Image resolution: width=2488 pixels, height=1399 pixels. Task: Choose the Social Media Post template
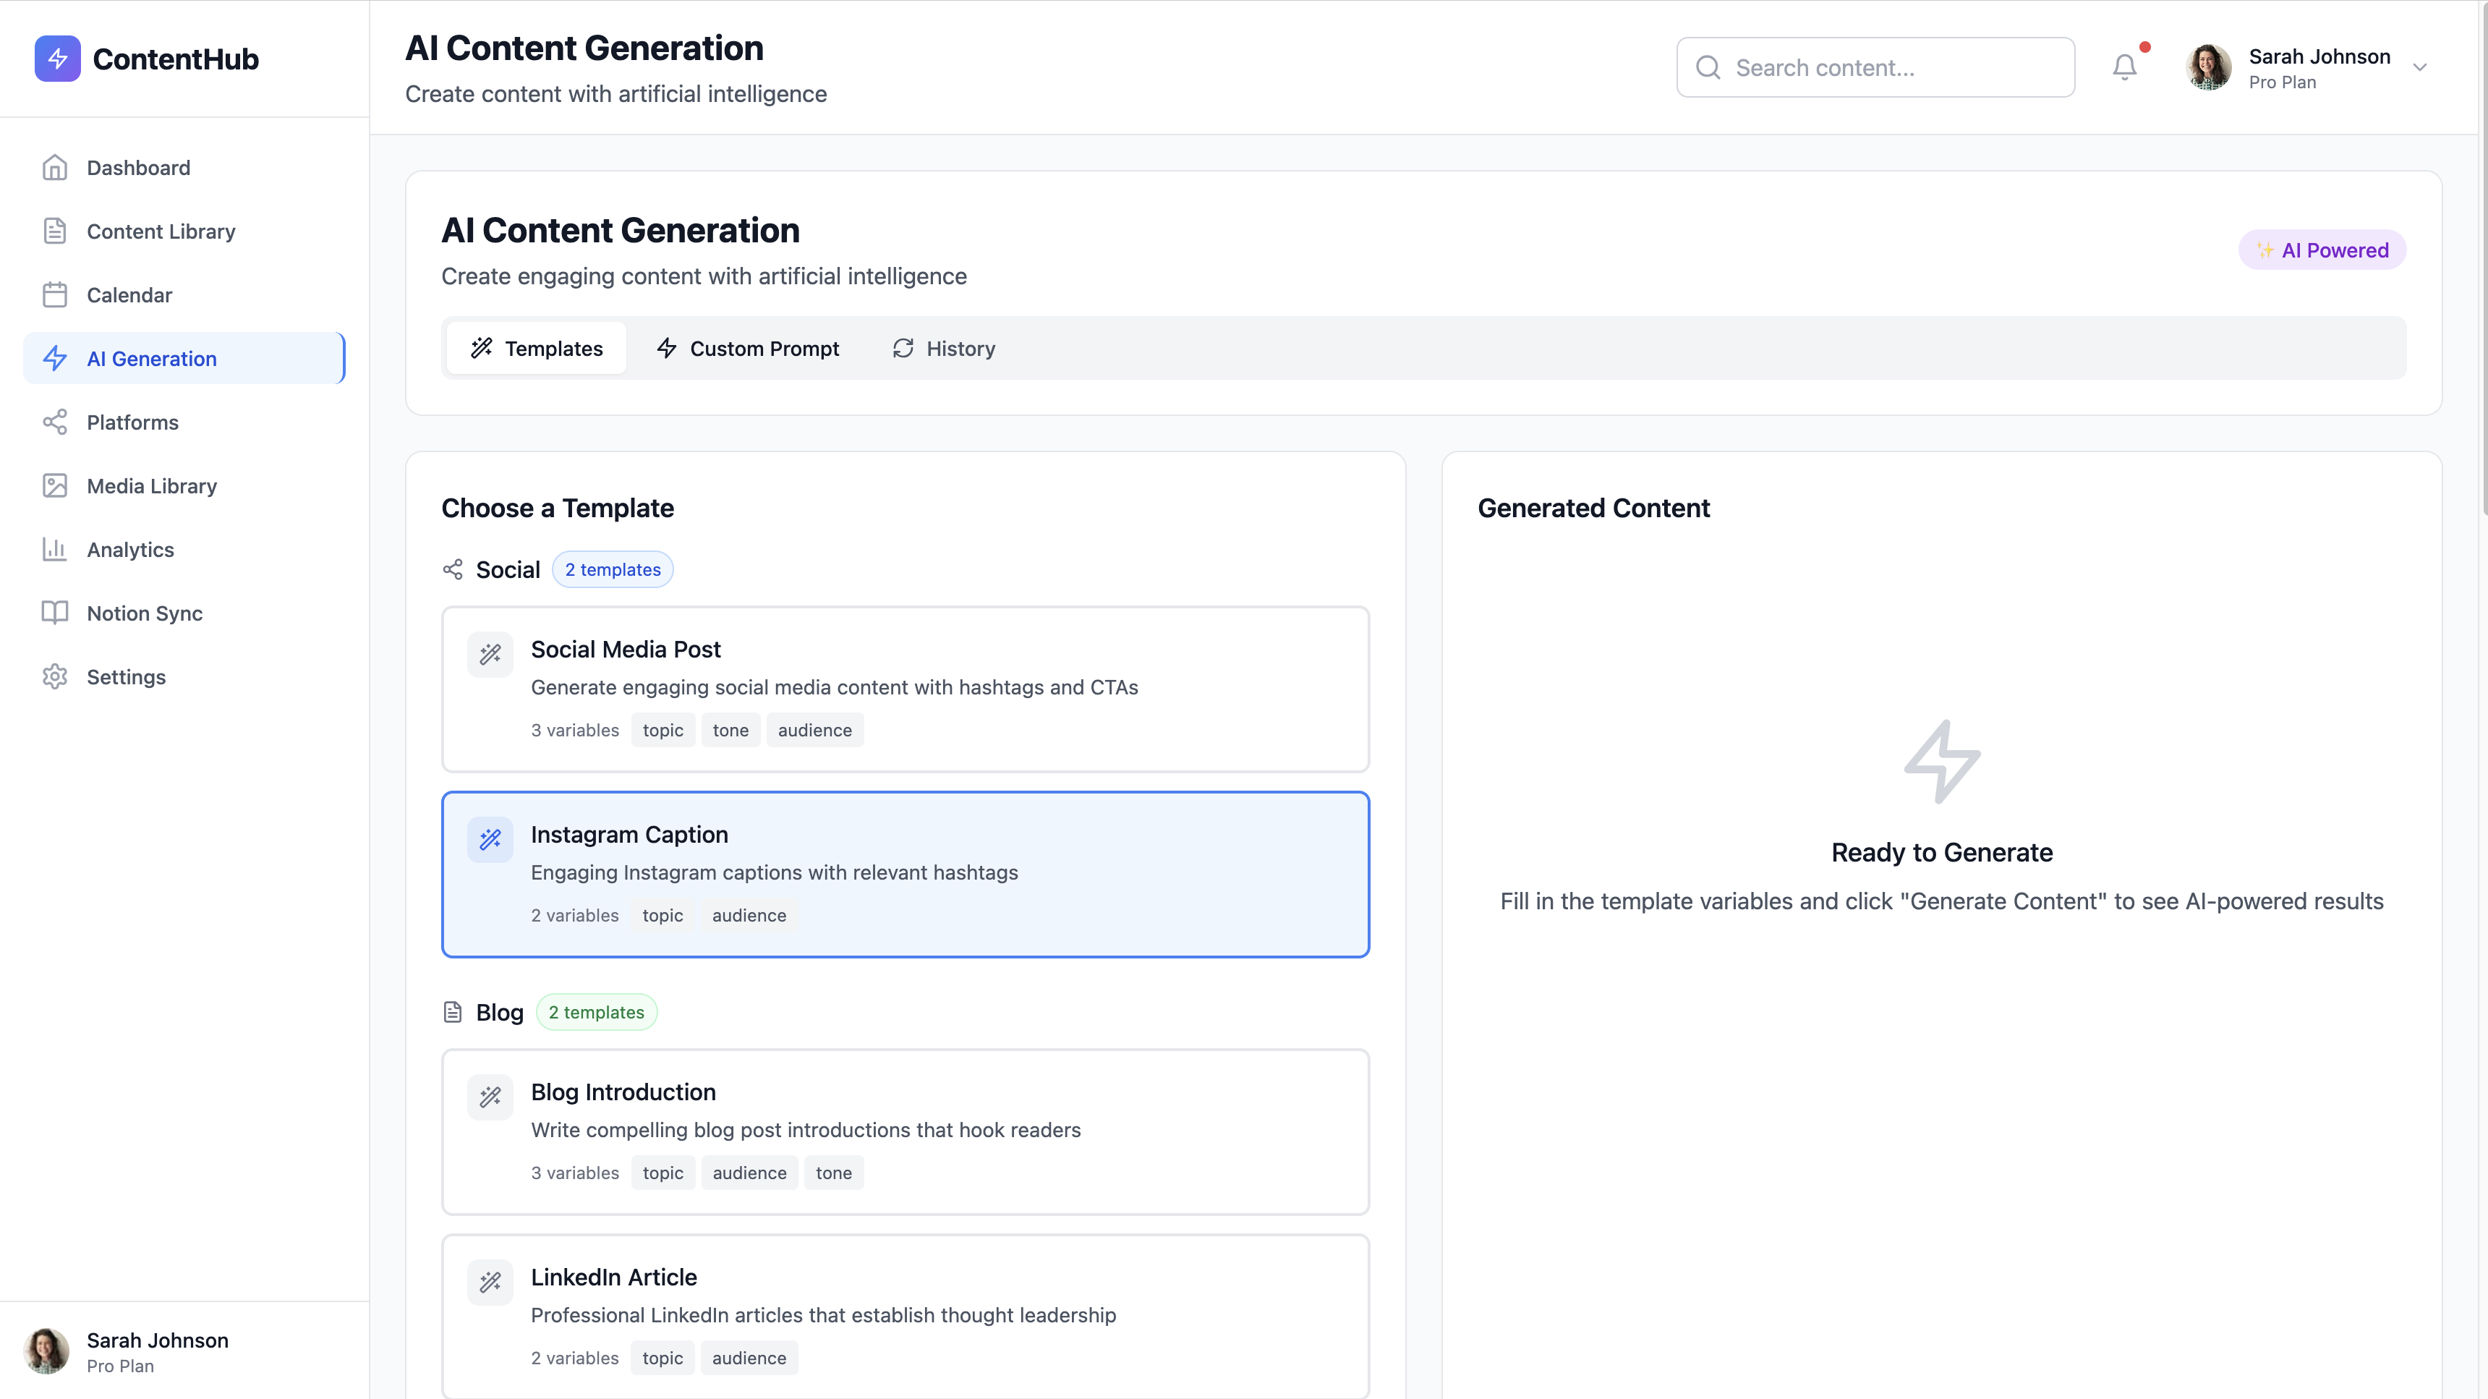905,689
